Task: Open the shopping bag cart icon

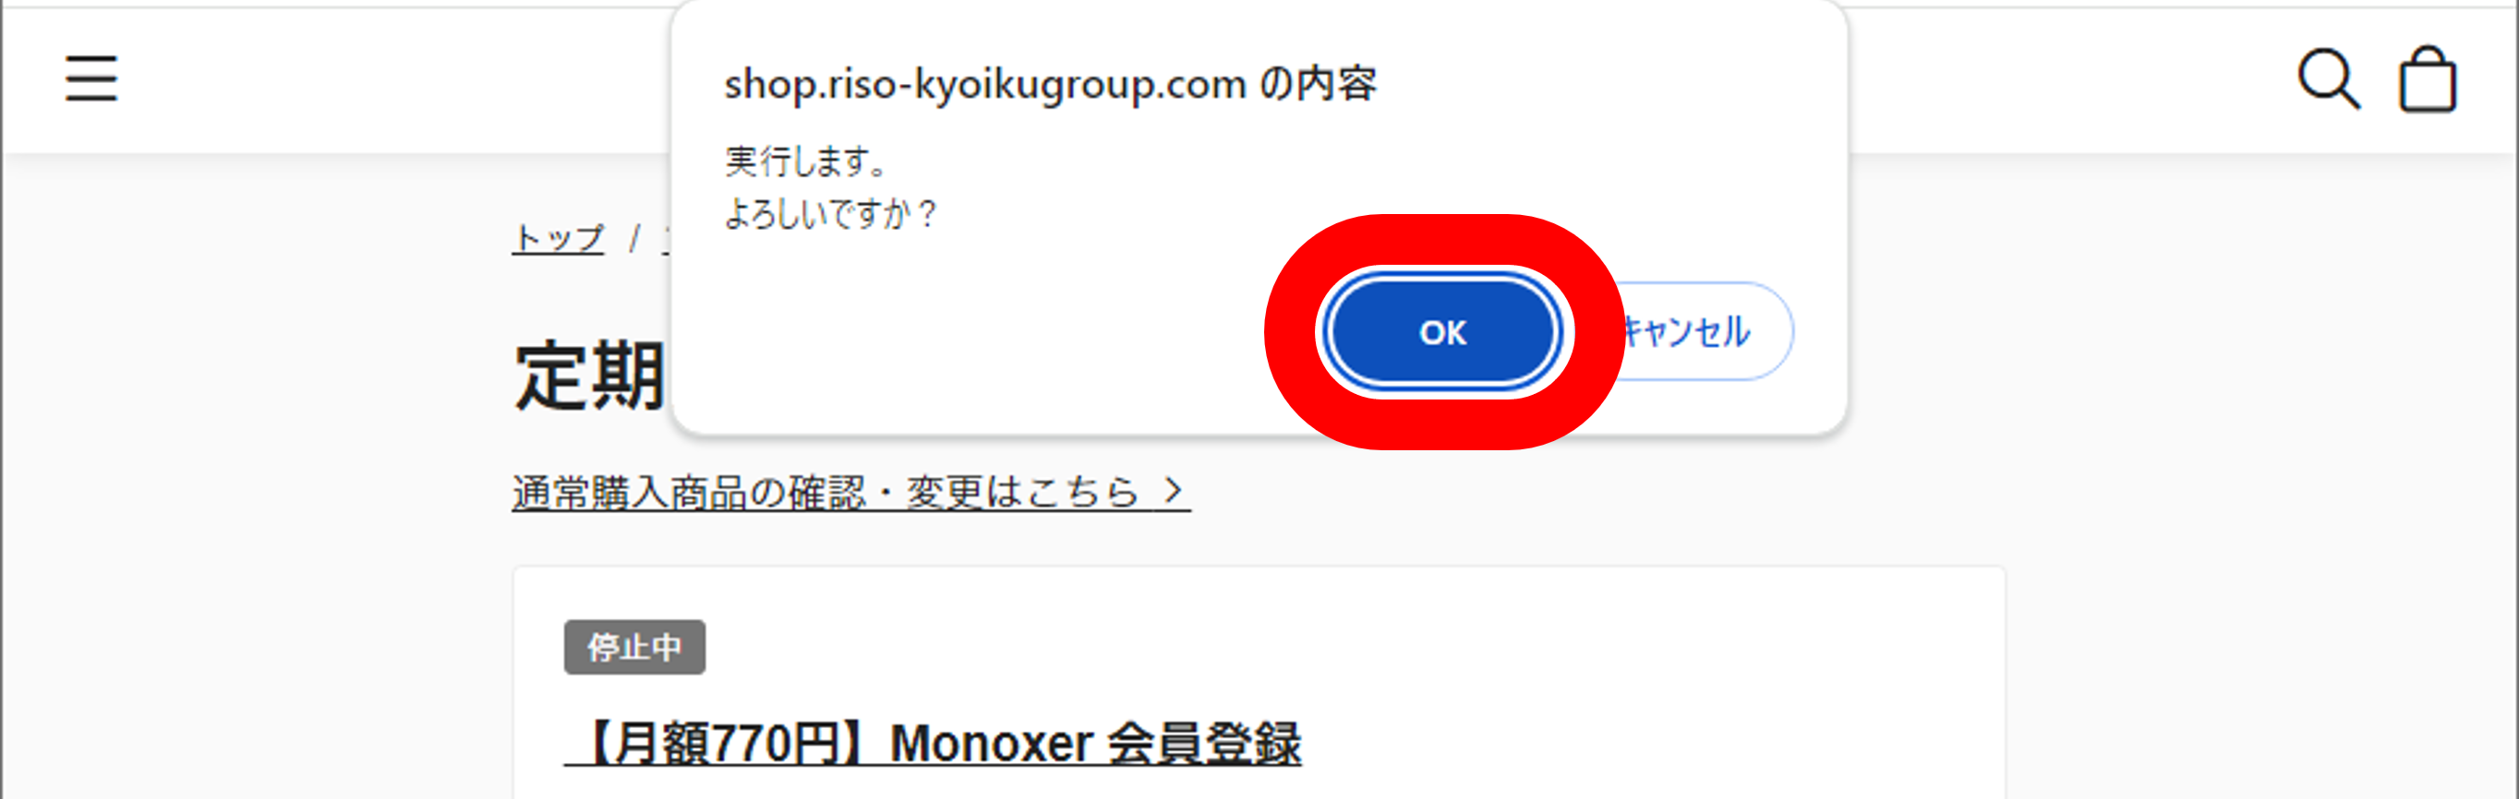Action: coord(2427,79)
